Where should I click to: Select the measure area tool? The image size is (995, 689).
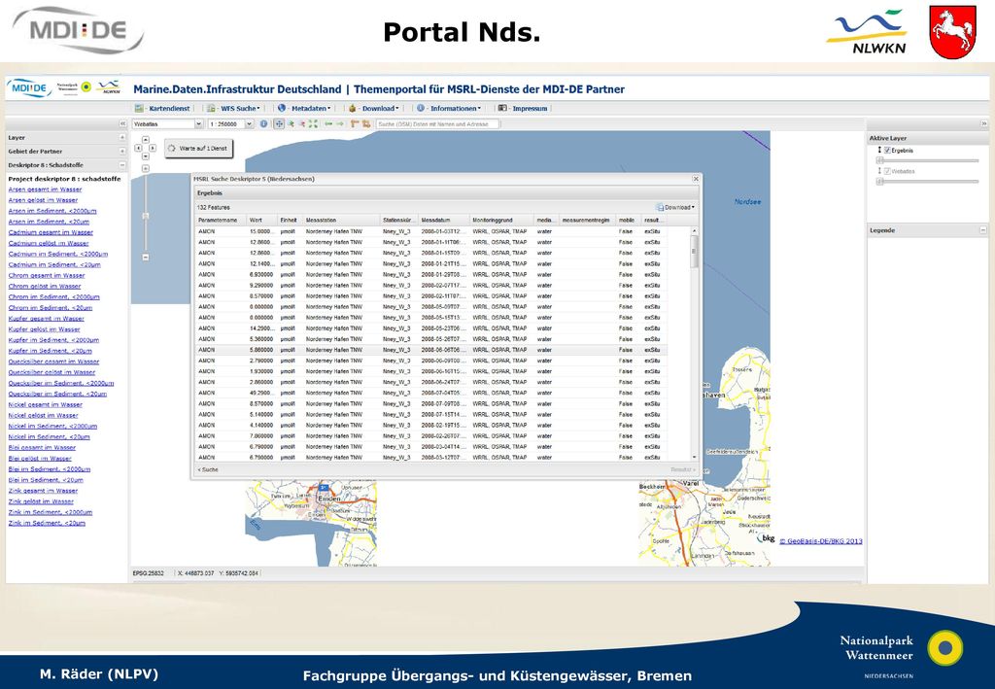pos(366,123)
